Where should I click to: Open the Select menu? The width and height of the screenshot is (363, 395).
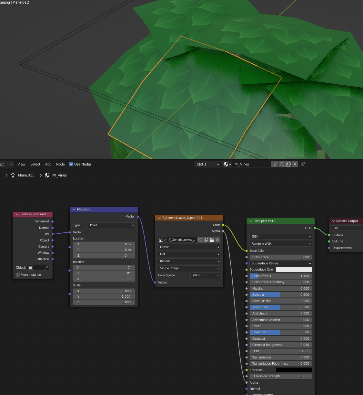[35, 164]
